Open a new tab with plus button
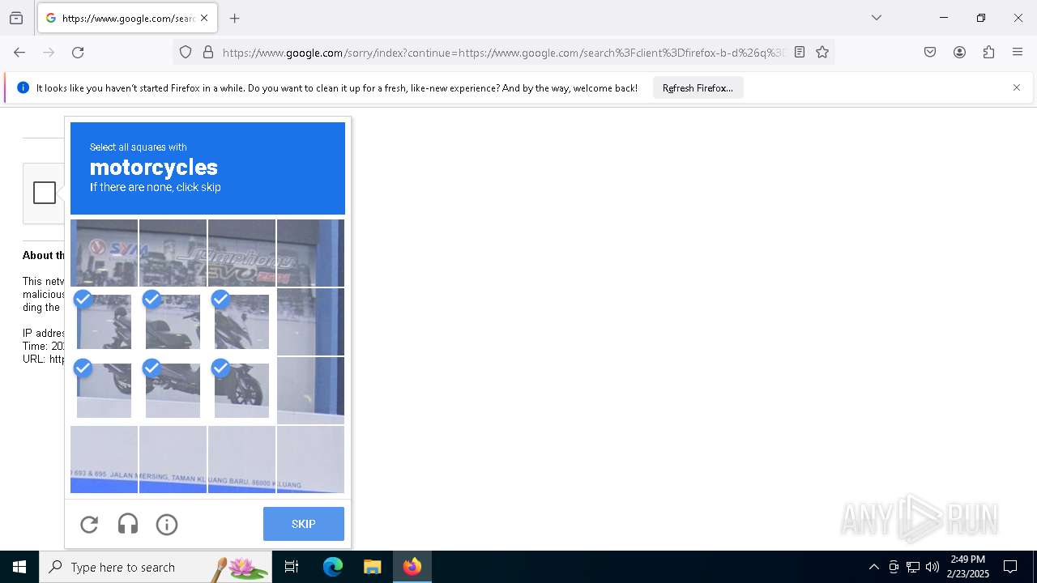Image resolution: width=1037 pixels, height=583 pixels. pos(235,18)
